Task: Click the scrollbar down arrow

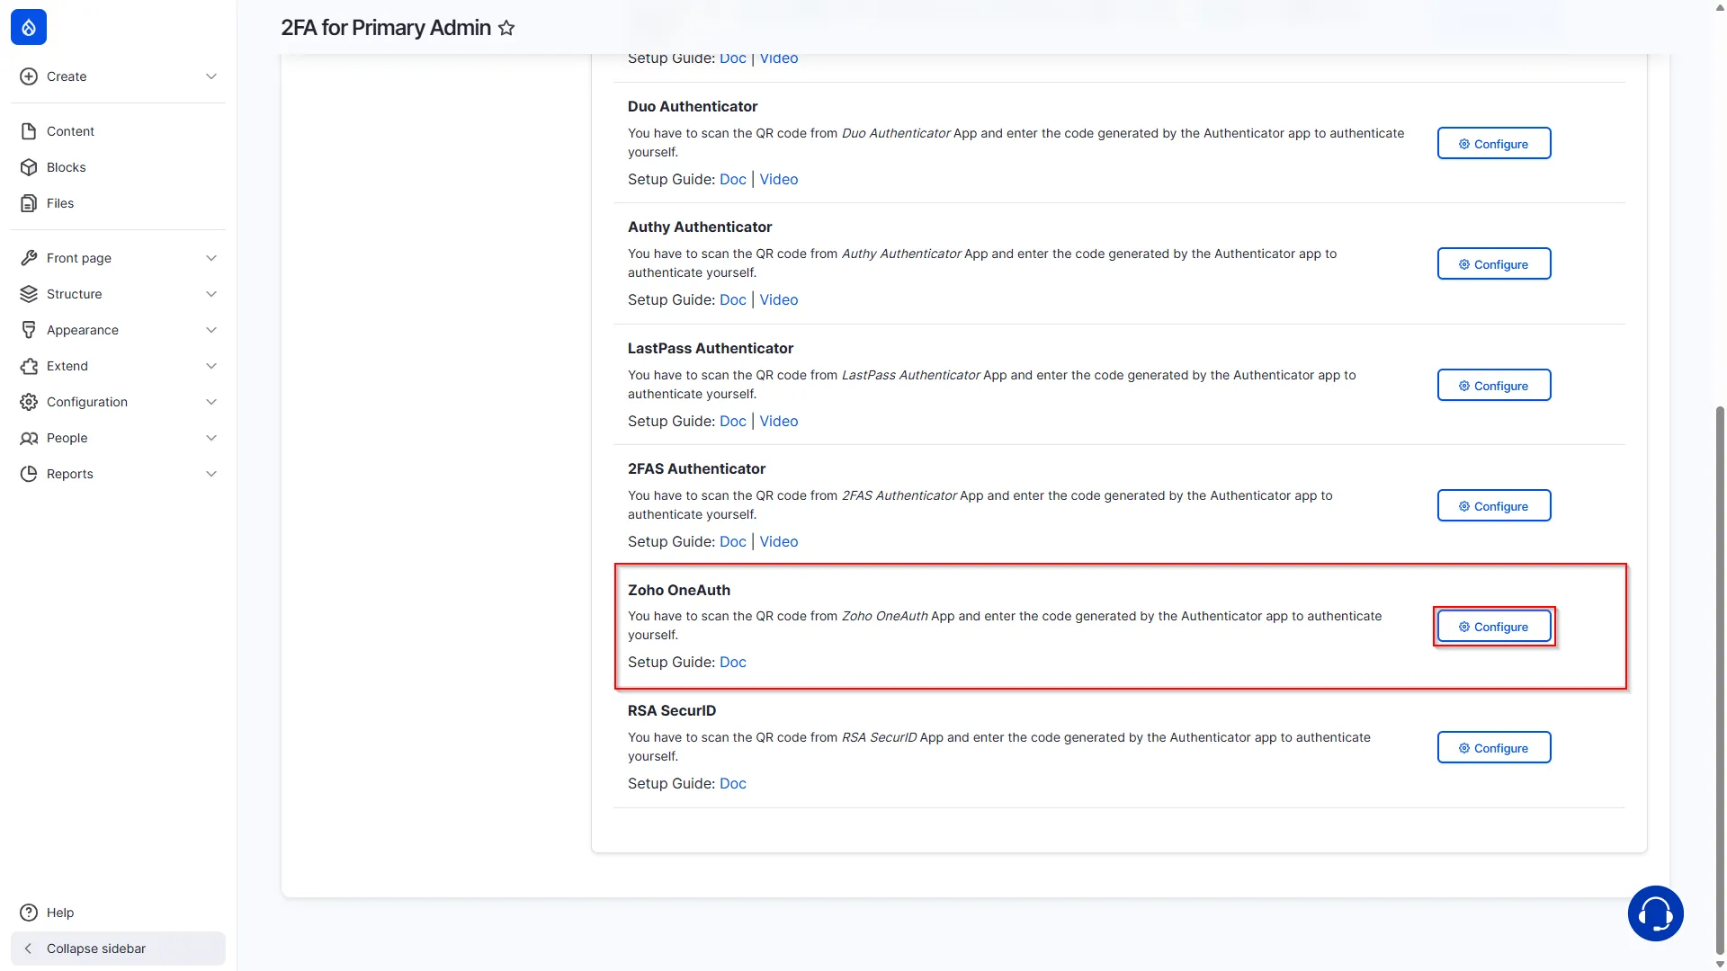Action: point(1720,964)
